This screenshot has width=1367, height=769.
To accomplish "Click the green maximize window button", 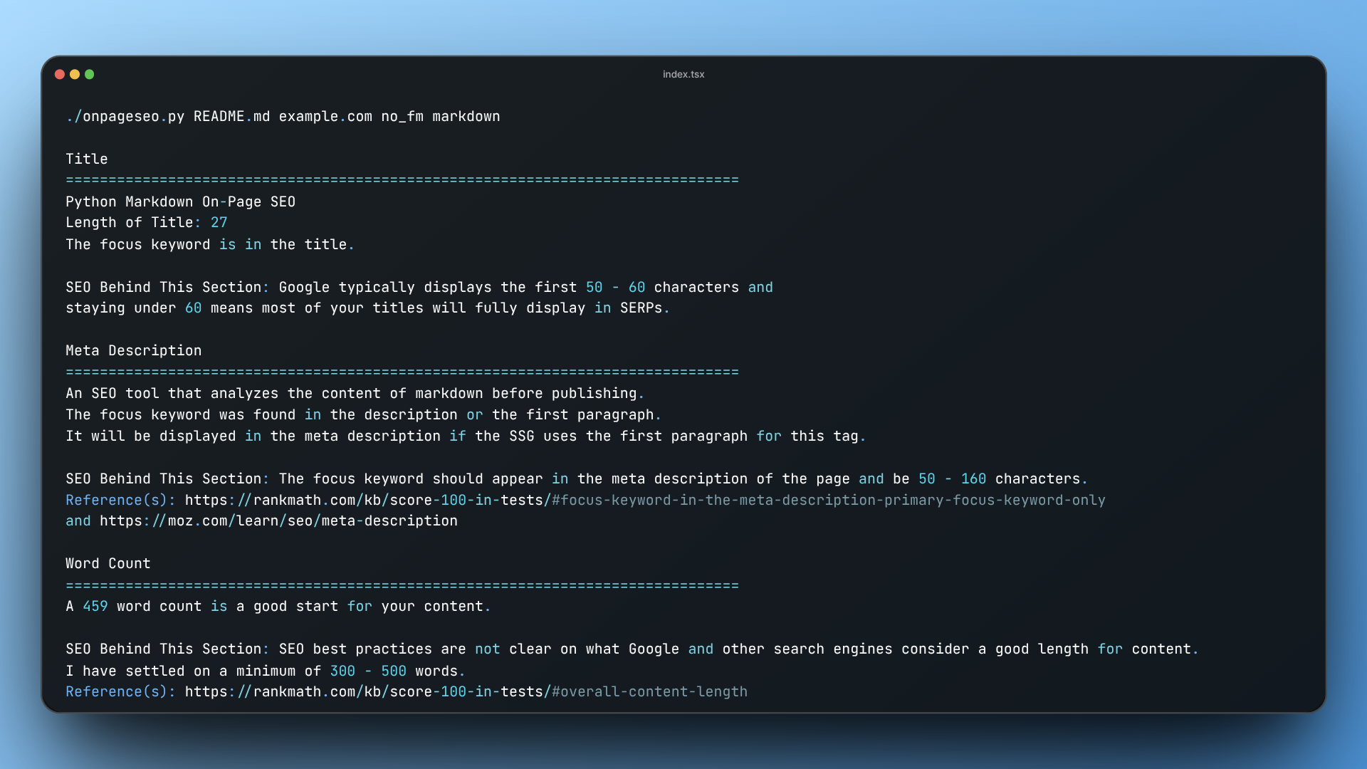I will (x=90, y=74).
